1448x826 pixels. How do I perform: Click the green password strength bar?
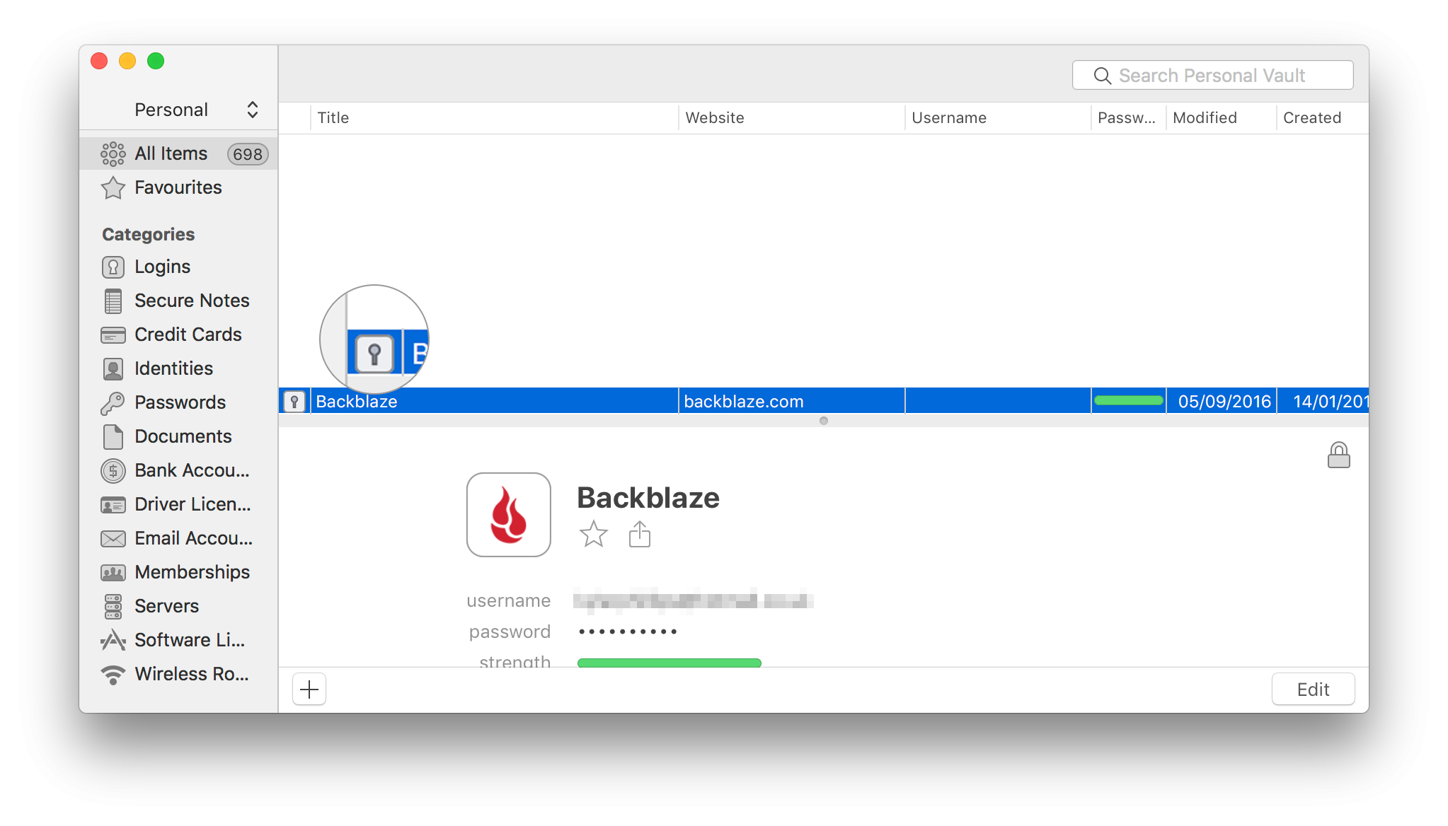(669, 663)
